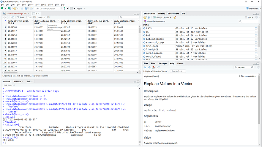
Task: Select cell value 21.32500 in row 1
Action: click(x=12, y=27)
